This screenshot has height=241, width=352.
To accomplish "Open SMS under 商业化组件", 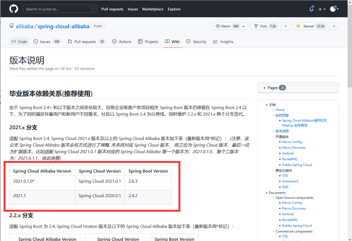I will [285, 187].
